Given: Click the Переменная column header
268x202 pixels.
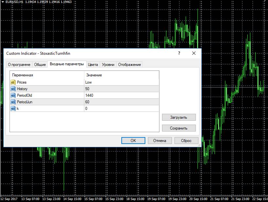Looking at the screenshot, I should [x=47, y=75].
